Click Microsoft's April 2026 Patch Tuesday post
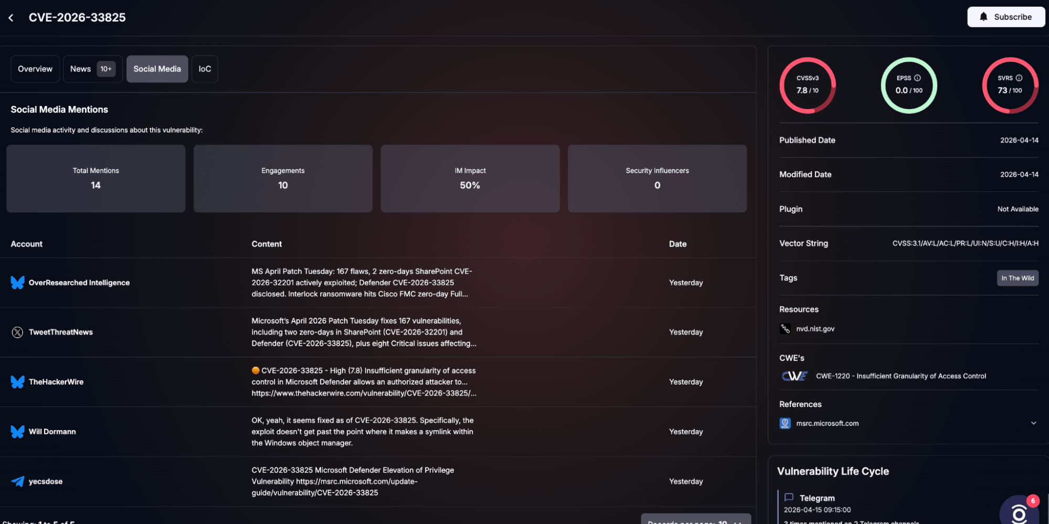Screen dimensions: 1049x524 (x=364, y=333)
